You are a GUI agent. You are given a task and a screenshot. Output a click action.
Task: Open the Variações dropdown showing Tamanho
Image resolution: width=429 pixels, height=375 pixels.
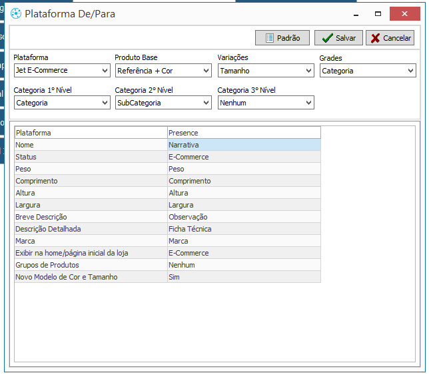266,71
